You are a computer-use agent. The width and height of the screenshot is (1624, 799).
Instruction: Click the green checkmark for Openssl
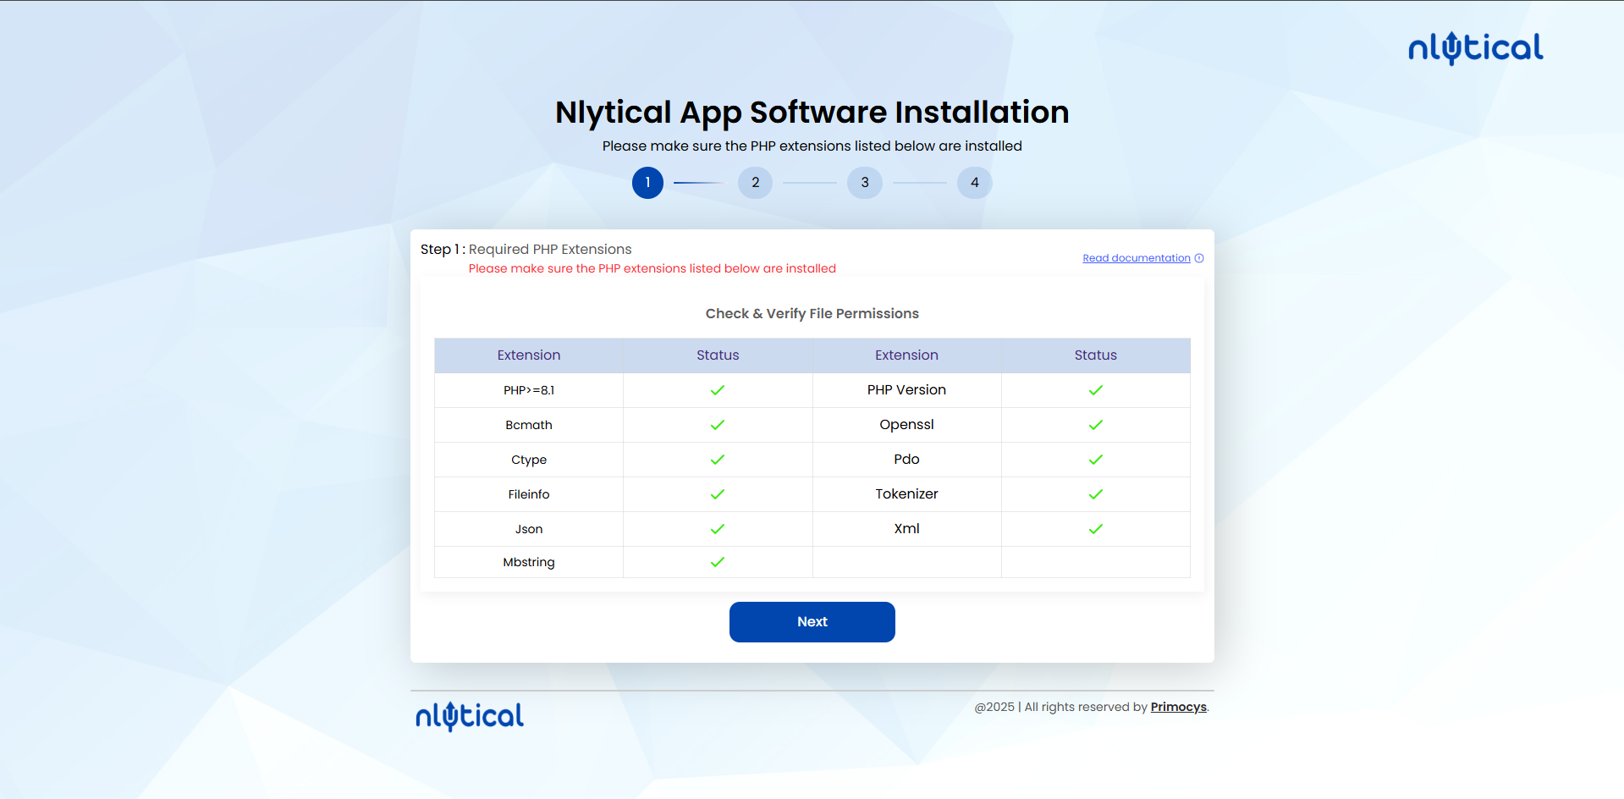(x=1096, y=425)
